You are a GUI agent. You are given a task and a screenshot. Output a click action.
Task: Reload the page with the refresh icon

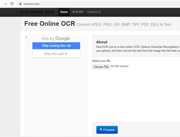tap(12, 4)
